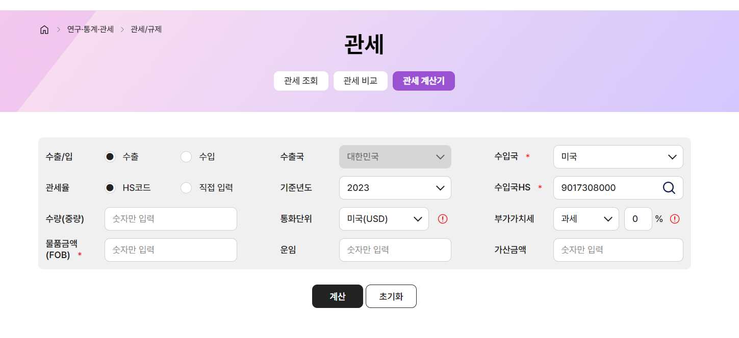Select the 수입 radio button
739x338 pixels.
point(186,157)
